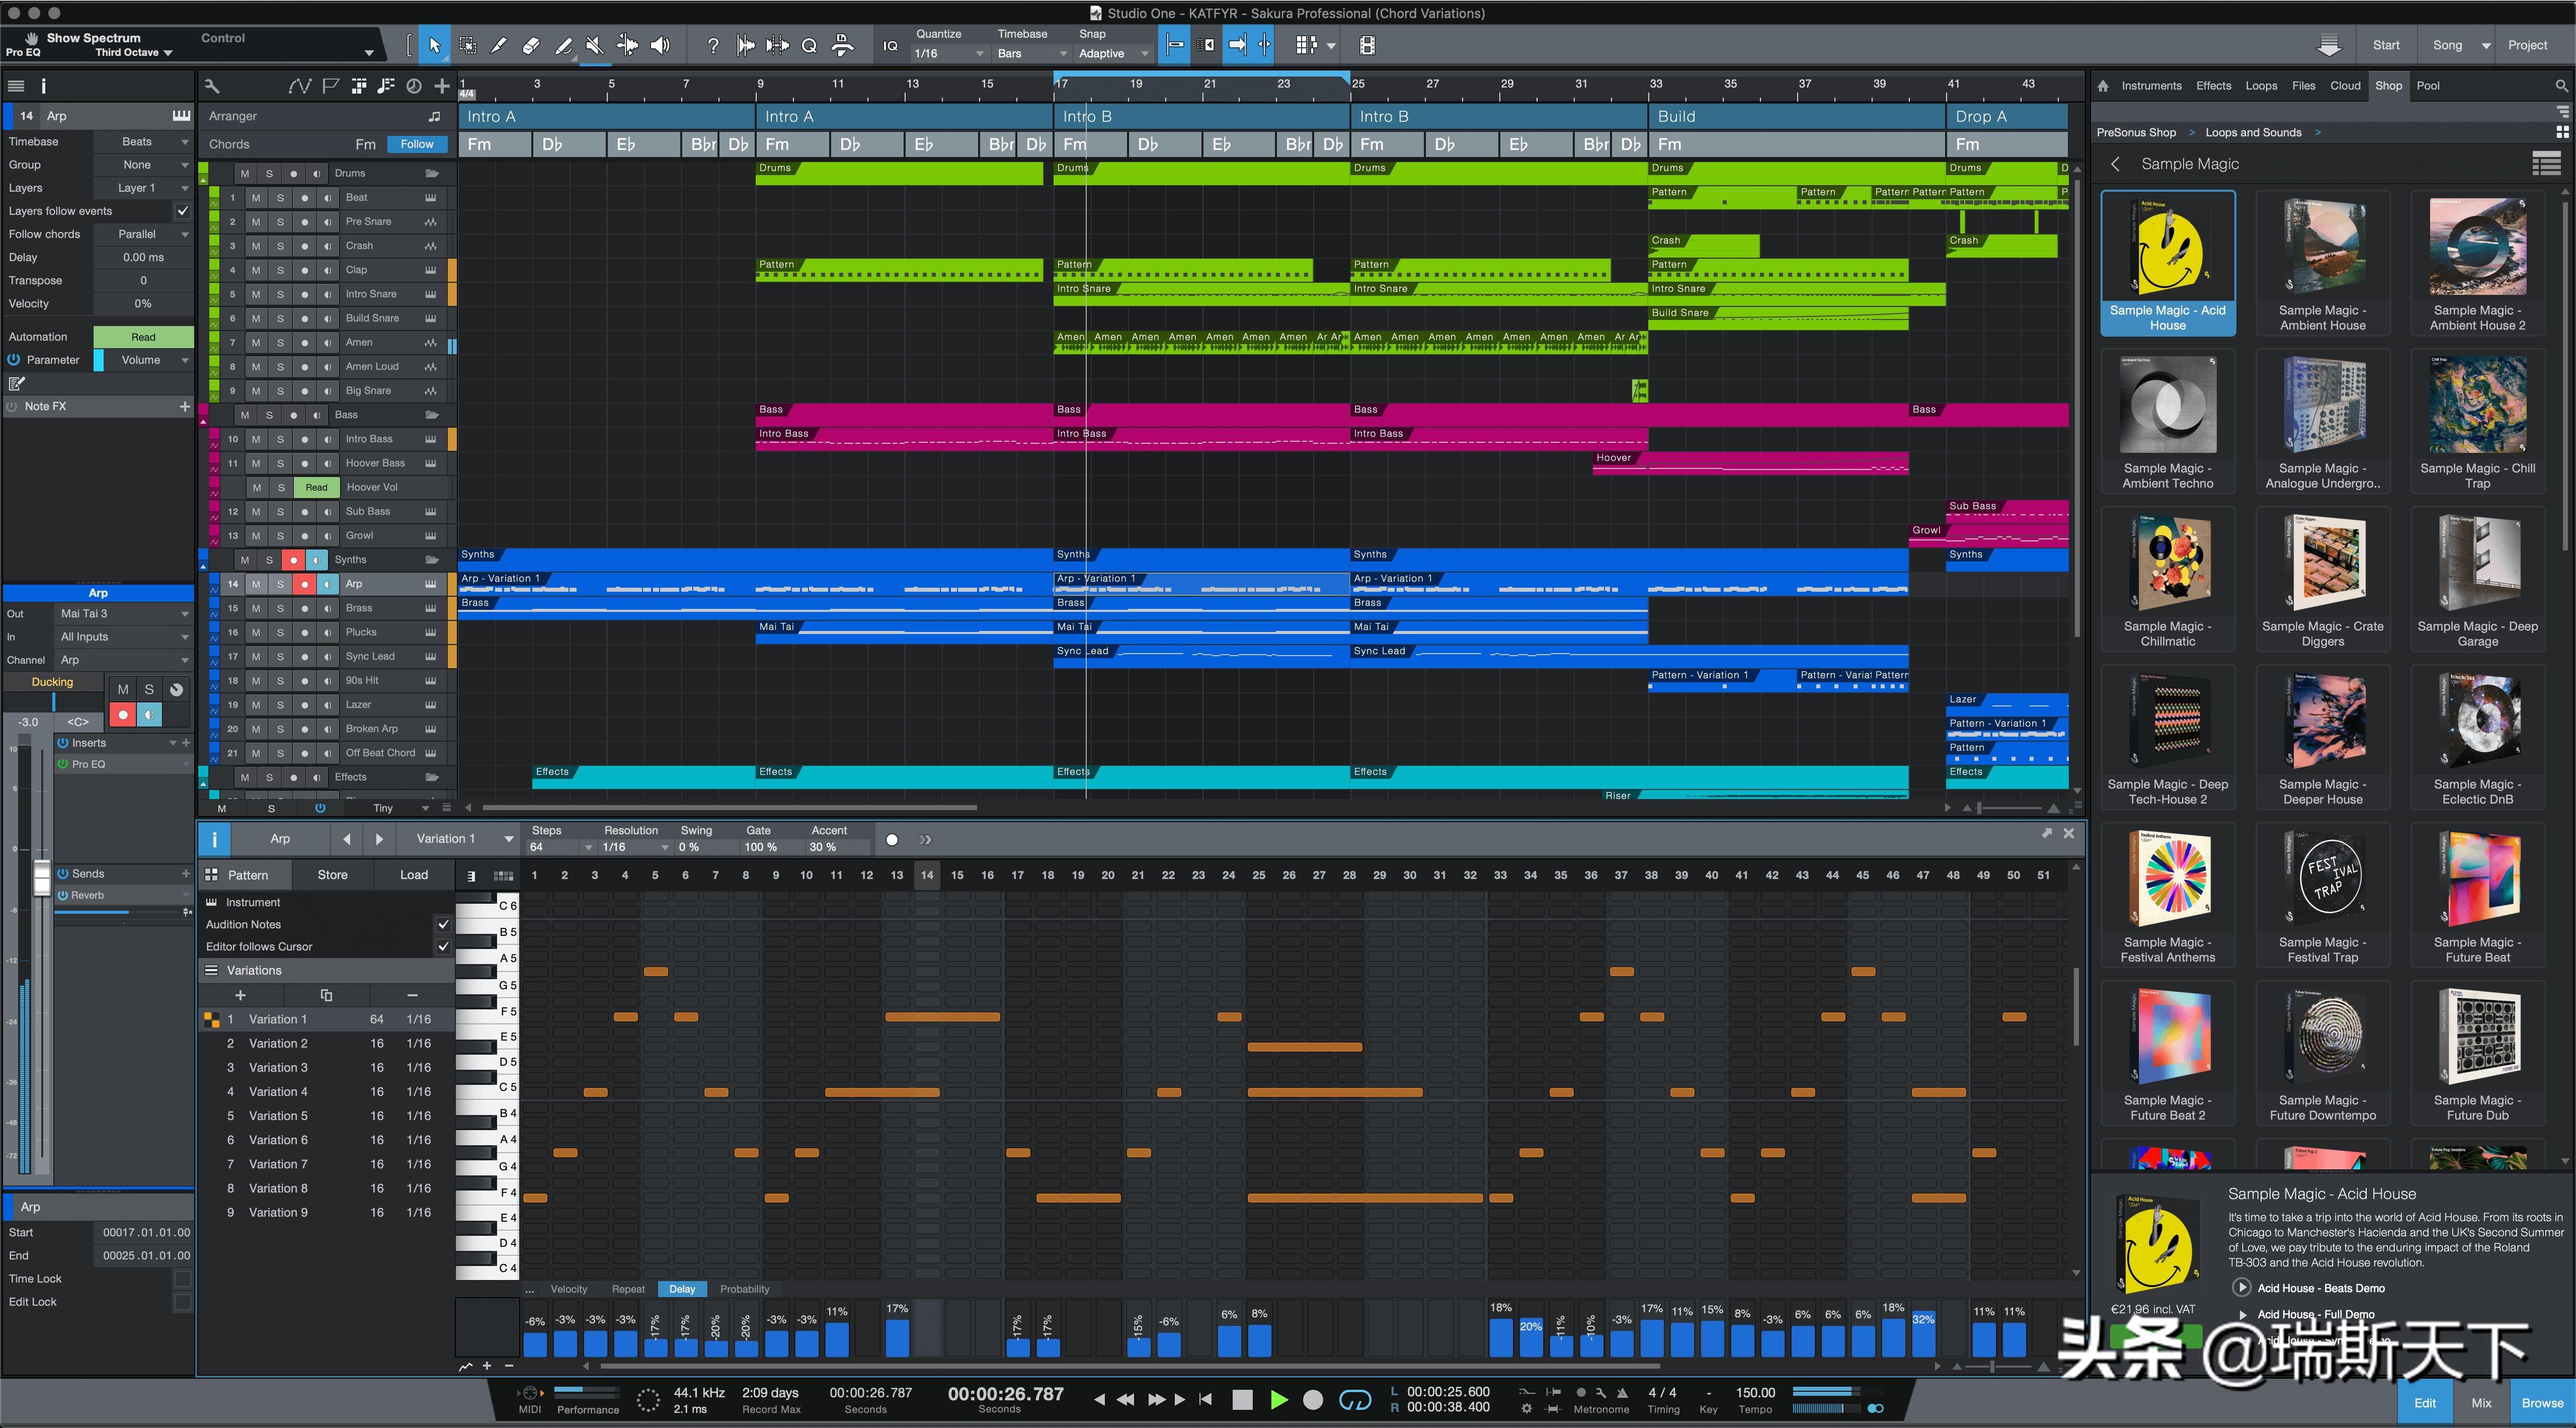The width and height of the screenshot is (2576, 1428).
Task: Open the question mark help tool
Action: [x=712, y=45]
